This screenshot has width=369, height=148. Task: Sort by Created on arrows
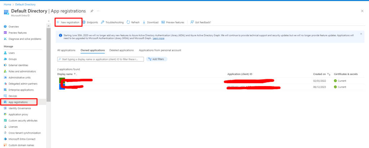coord(329,74)
